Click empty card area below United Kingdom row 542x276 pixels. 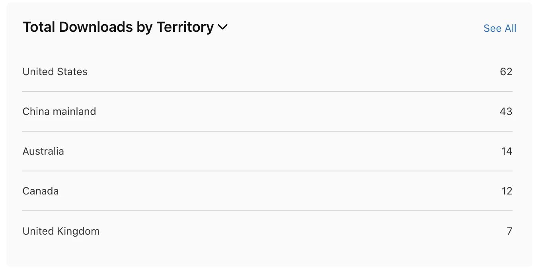pyautogui.click(x=267, y=255)
